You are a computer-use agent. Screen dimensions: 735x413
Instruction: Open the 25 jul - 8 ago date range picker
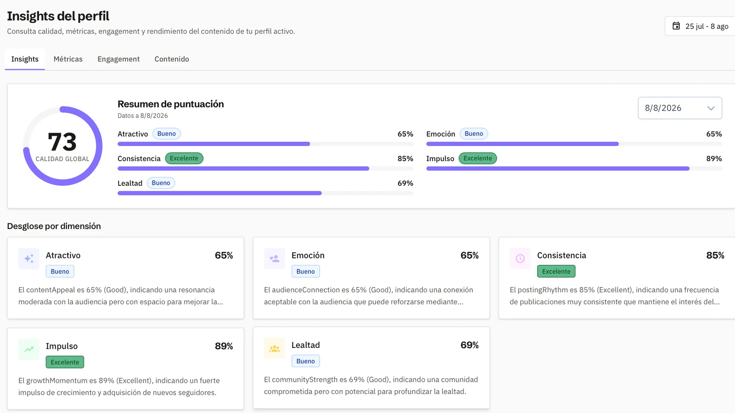[701, 26]
